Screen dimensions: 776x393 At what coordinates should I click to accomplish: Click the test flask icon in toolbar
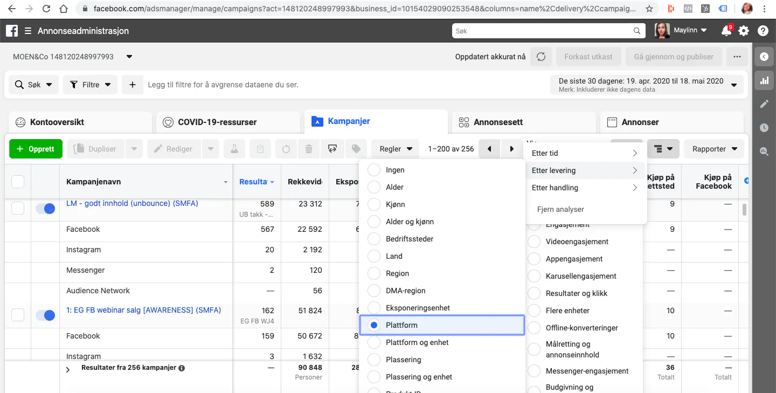234,149
